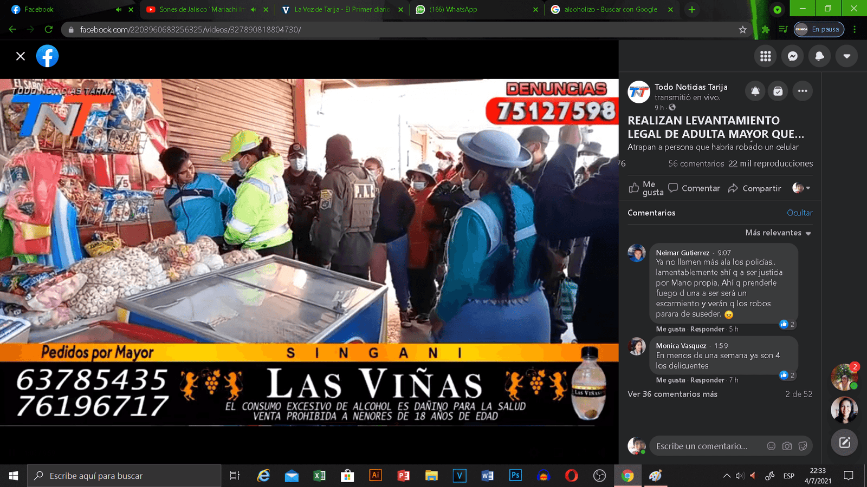Click the new message compose icon
This screenshot has width=867, height=487.
pyautogui.click(x=844, y=443)
